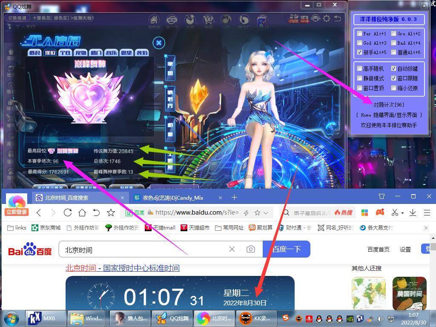Screen dimensions: 436x327
Task: Open the shopping cart mall icon in QQ炫舞
Action: [x=208, y=20]
